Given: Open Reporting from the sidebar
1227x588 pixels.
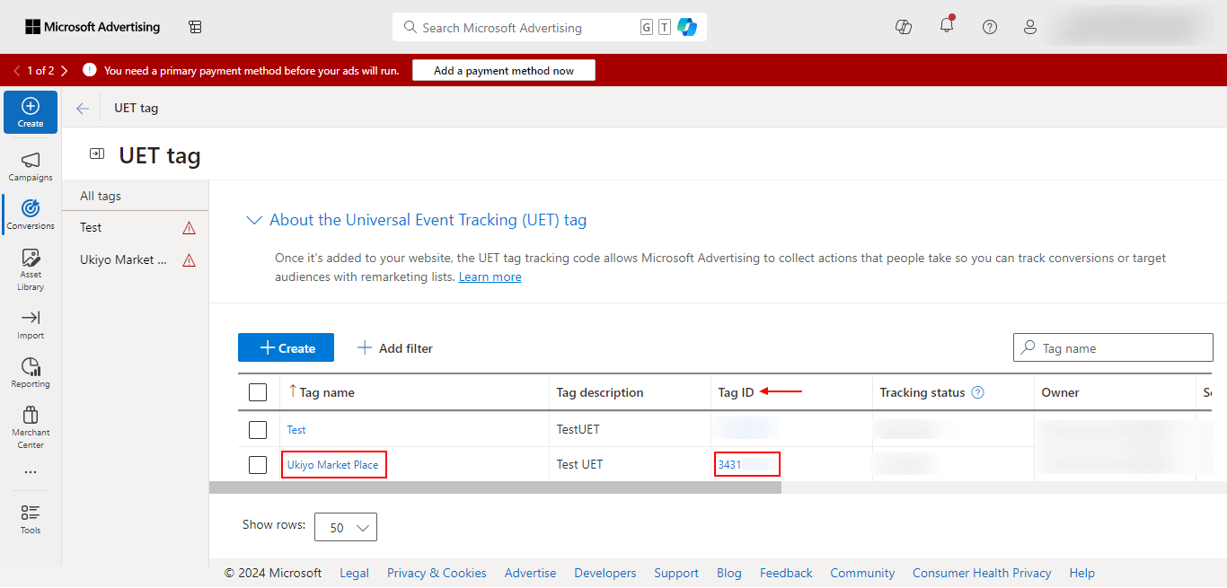Looking at the screenshot, I should (x=31, y=373).
